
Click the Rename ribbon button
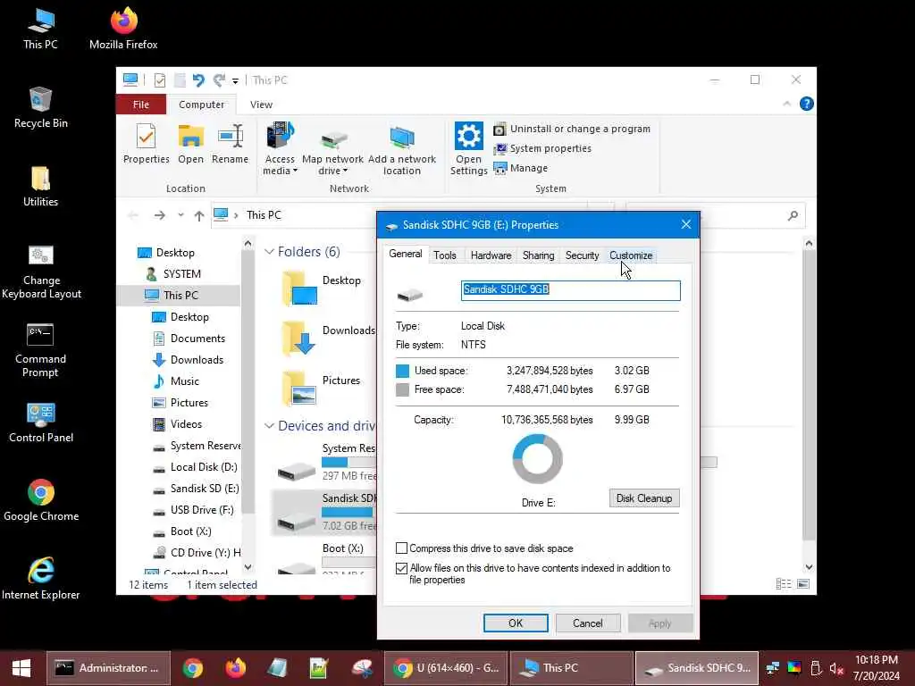pyautogui.click(x=230, y=144)
